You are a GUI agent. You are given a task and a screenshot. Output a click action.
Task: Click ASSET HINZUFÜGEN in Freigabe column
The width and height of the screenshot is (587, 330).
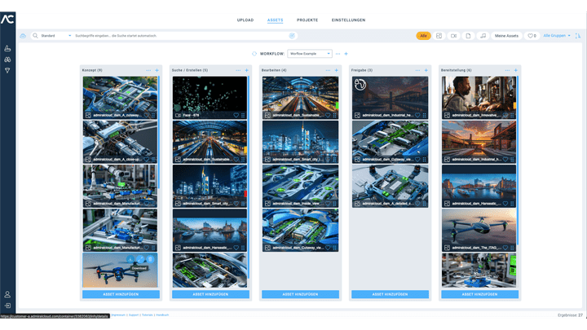pyautogui.click(x=390, y=294)
